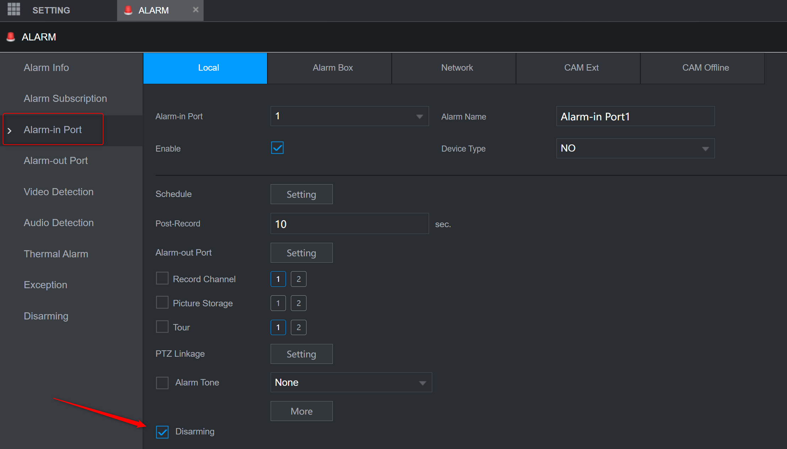Toggle Tour channel 1
787x449 pixels.
[x=278, y=327]
